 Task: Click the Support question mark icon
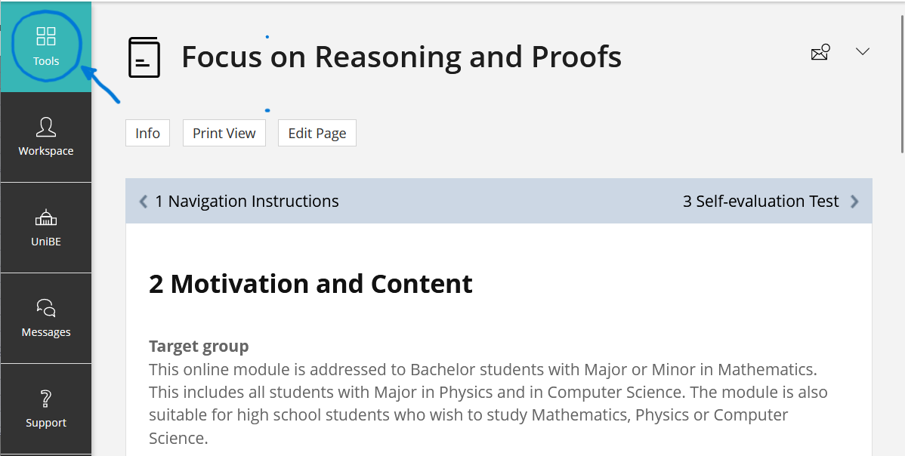pyautogui.click(x=46, y=399)
